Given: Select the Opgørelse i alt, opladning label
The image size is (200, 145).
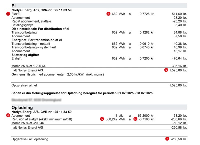Looking at the screenshot, I should (x=30, y=139).
